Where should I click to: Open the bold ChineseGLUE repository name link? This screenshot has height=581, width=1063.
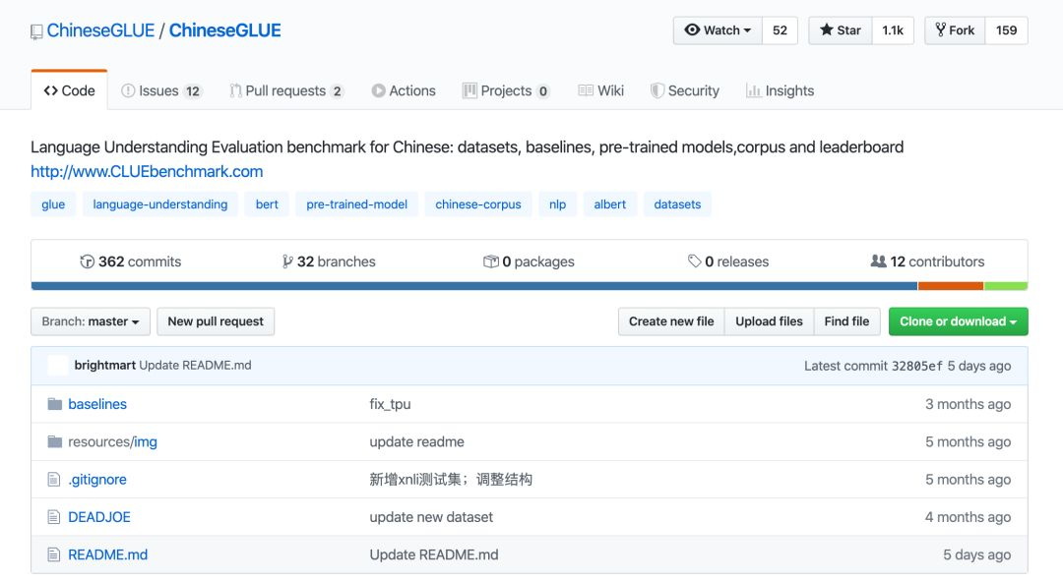pos(224,30)
